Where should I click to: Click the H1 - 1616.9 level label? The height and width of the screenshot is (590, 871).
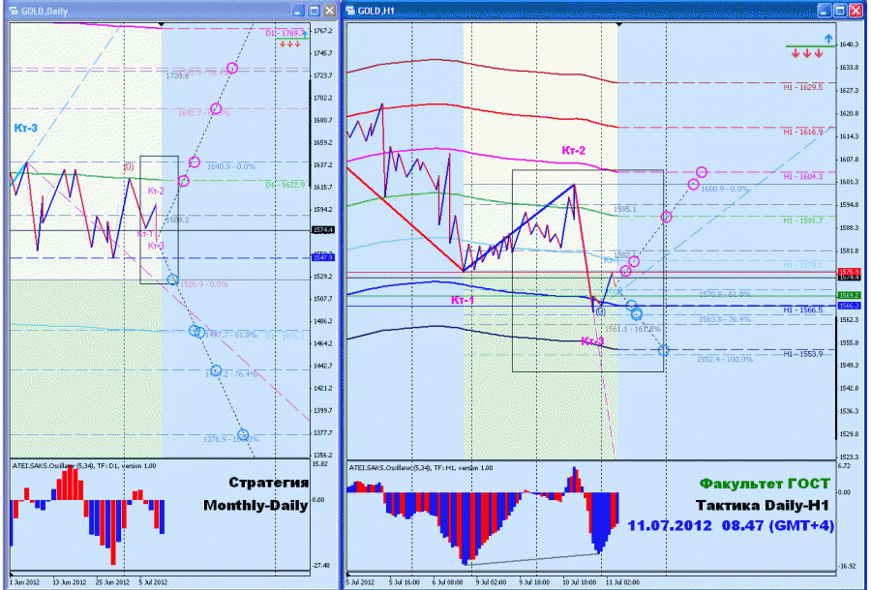pos(803,133)
